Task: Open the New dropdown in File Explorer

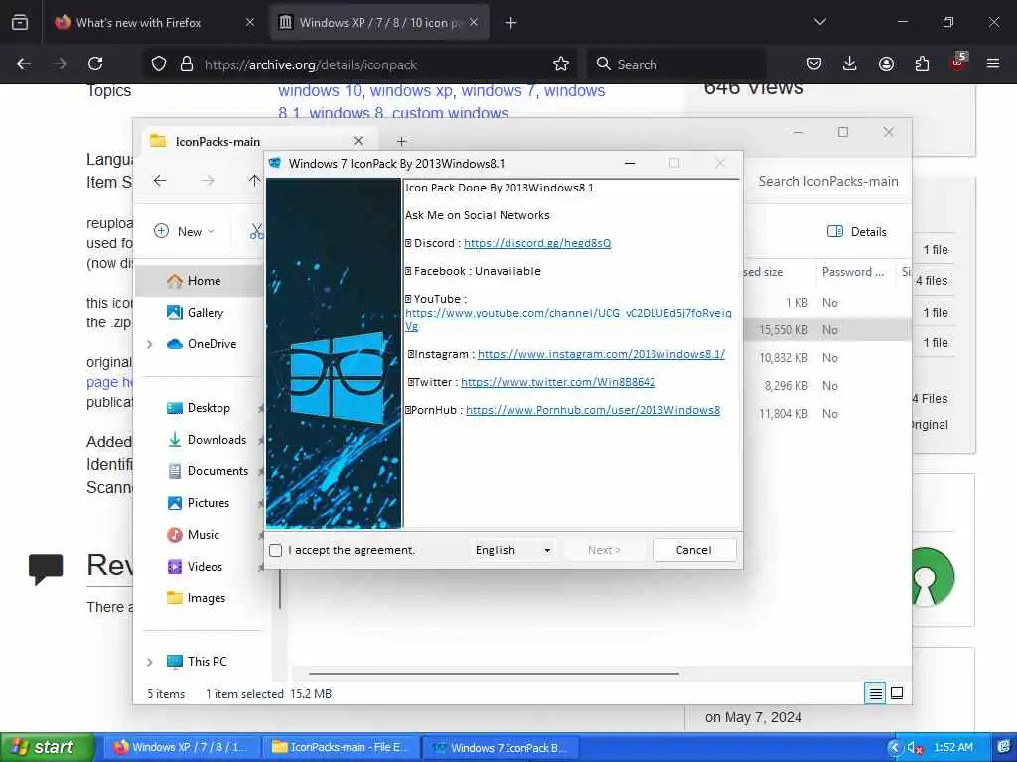Action: (184, 231)
